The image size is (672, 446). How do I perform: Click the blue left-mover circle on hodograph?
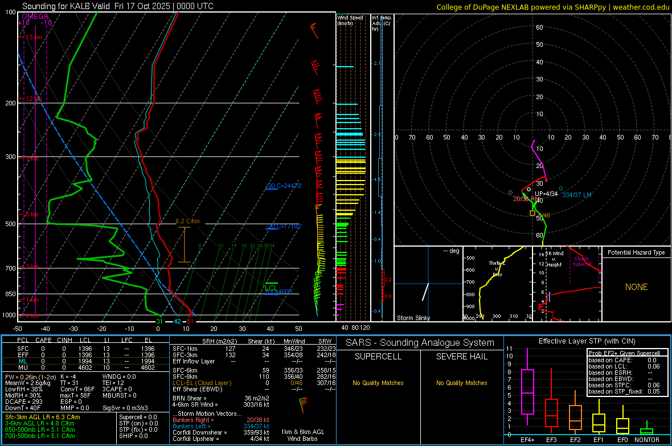click(561, 189)
